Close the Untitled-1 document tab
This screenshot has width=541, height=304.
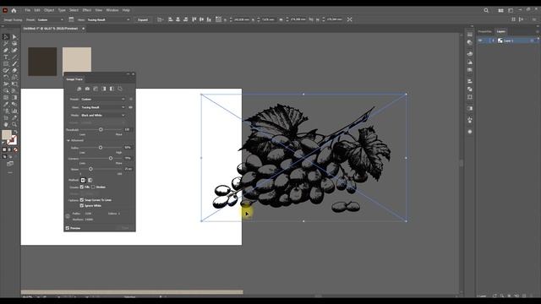pos(83,29)
